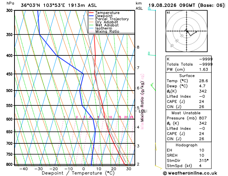Click the '-30' temperature axis label
The width and height of the screenshot is (228, 176).
point(38,169)
